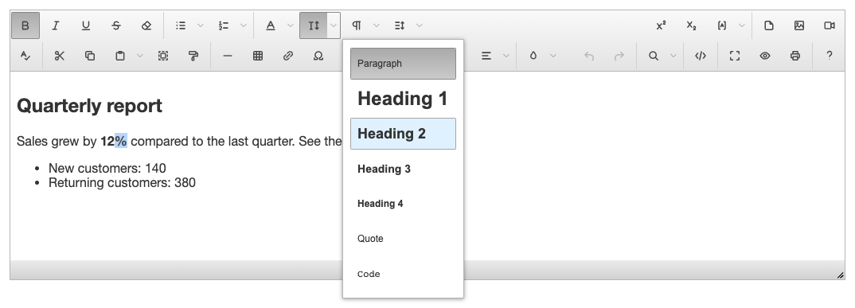Choose Heading 1 from format list
855x308 pixels.
(403, 99)
